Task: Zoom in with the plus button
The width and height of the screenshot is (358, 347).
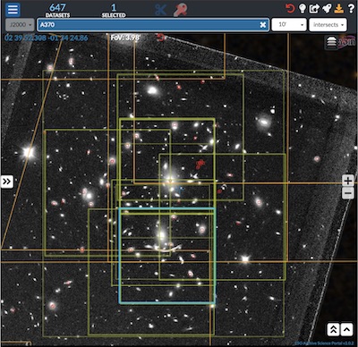Action: pyautogui.click(x=348, y=181)
